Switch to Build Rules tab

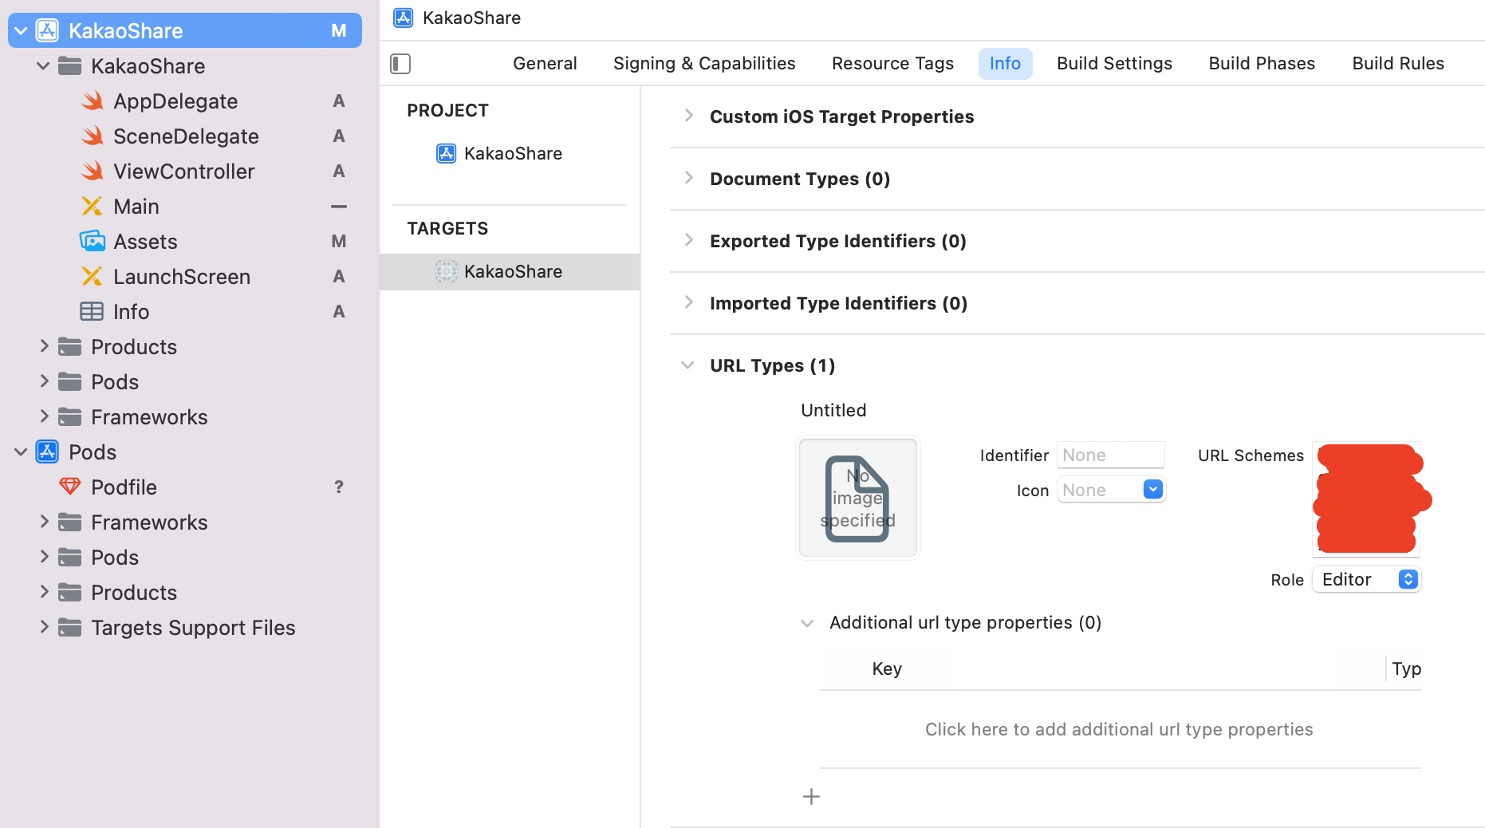1398,63
